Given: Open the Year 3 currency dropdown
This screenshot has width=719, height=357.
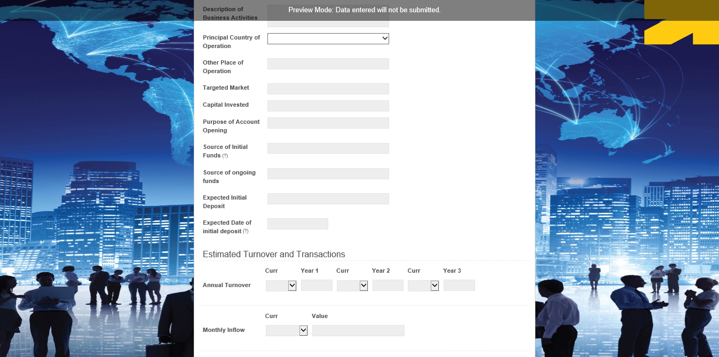Looking at the screenshot, I should 423,285.
